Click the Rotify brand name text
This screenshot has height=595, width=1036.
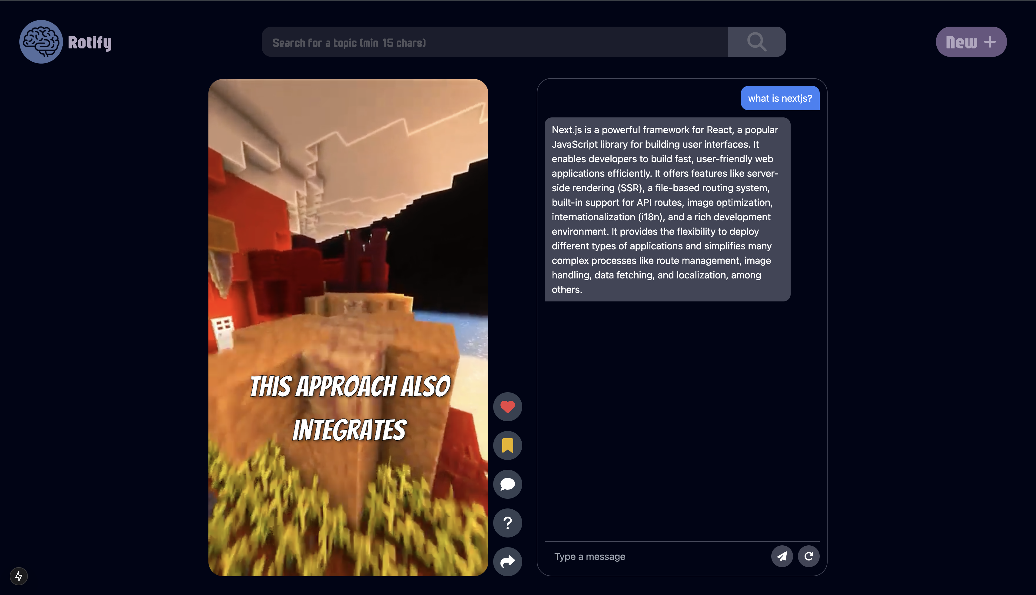point(90,42)
